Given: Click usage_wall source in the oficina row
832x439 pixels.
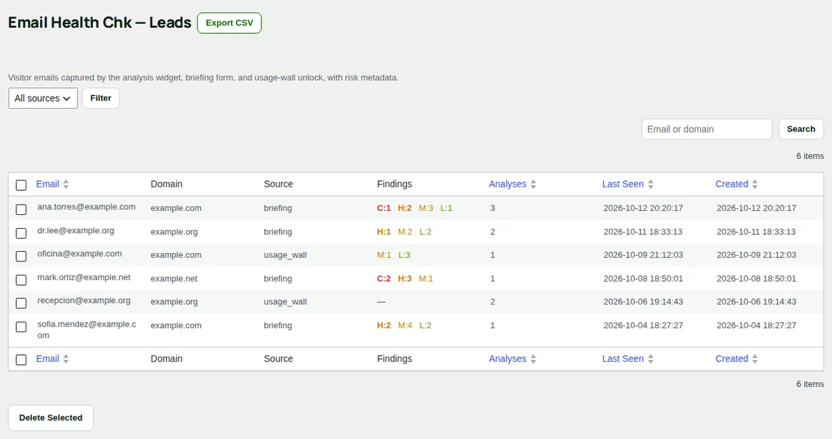Looking at the screenshot, I should (x=285, y=255).
